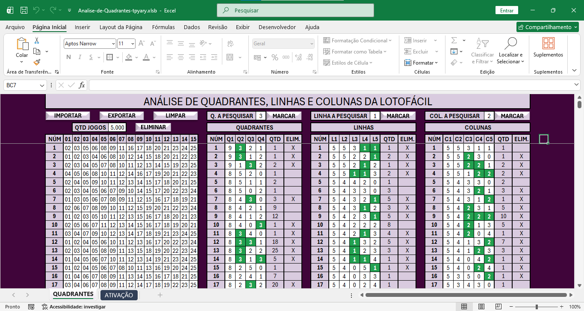Open Suplementos add-ins icon
584x311 pixels.
(x=548, y=43)
